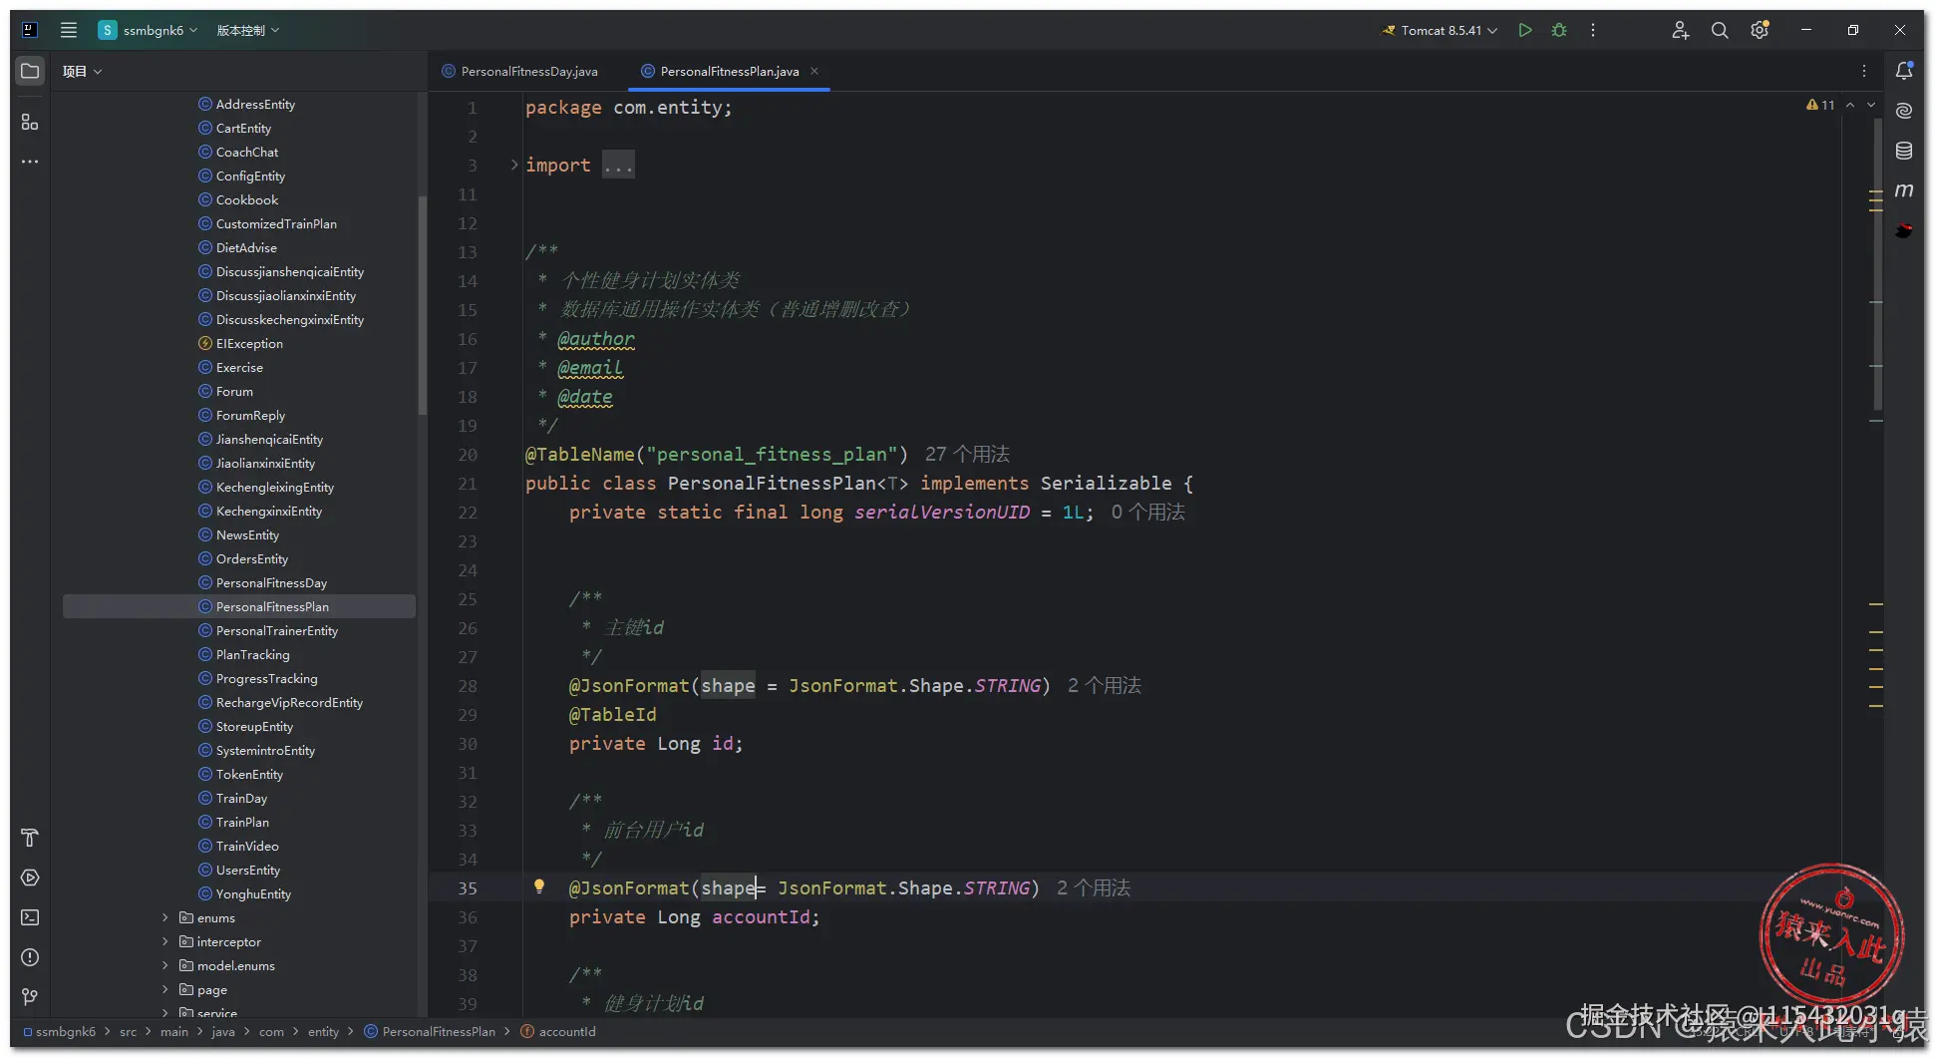Click the Search Everywhere magnifier icon
Viewport: 1935px width, 1058px height.
(x=1720, y=30)
